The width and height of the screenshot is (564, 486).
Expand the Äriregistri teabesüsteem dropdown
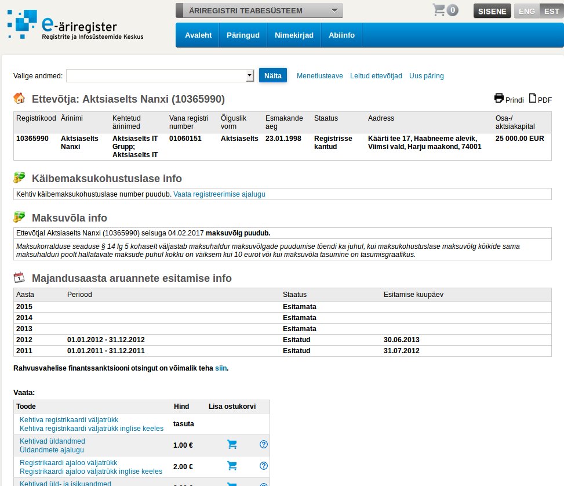[x=259, y=10]
